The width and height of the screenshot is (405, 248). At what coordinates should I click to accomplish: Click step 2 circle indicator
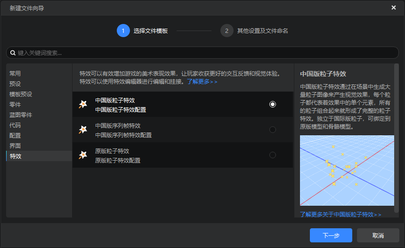pyautogui.click(x=227, y=31)
